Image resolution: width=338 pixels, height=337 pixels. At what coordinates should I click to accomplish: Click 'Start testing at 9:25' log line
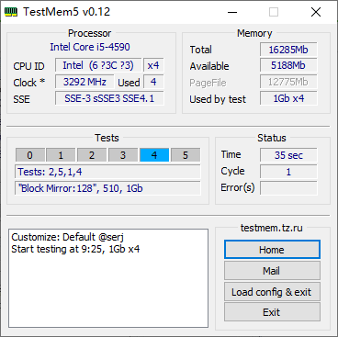[x=75, y=249]
